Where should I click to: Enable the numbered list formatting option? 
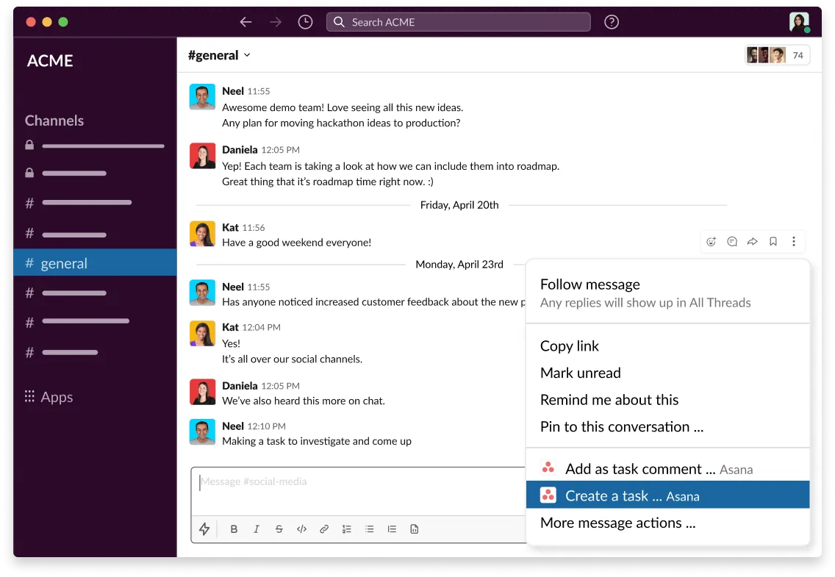tap(346, 528)
